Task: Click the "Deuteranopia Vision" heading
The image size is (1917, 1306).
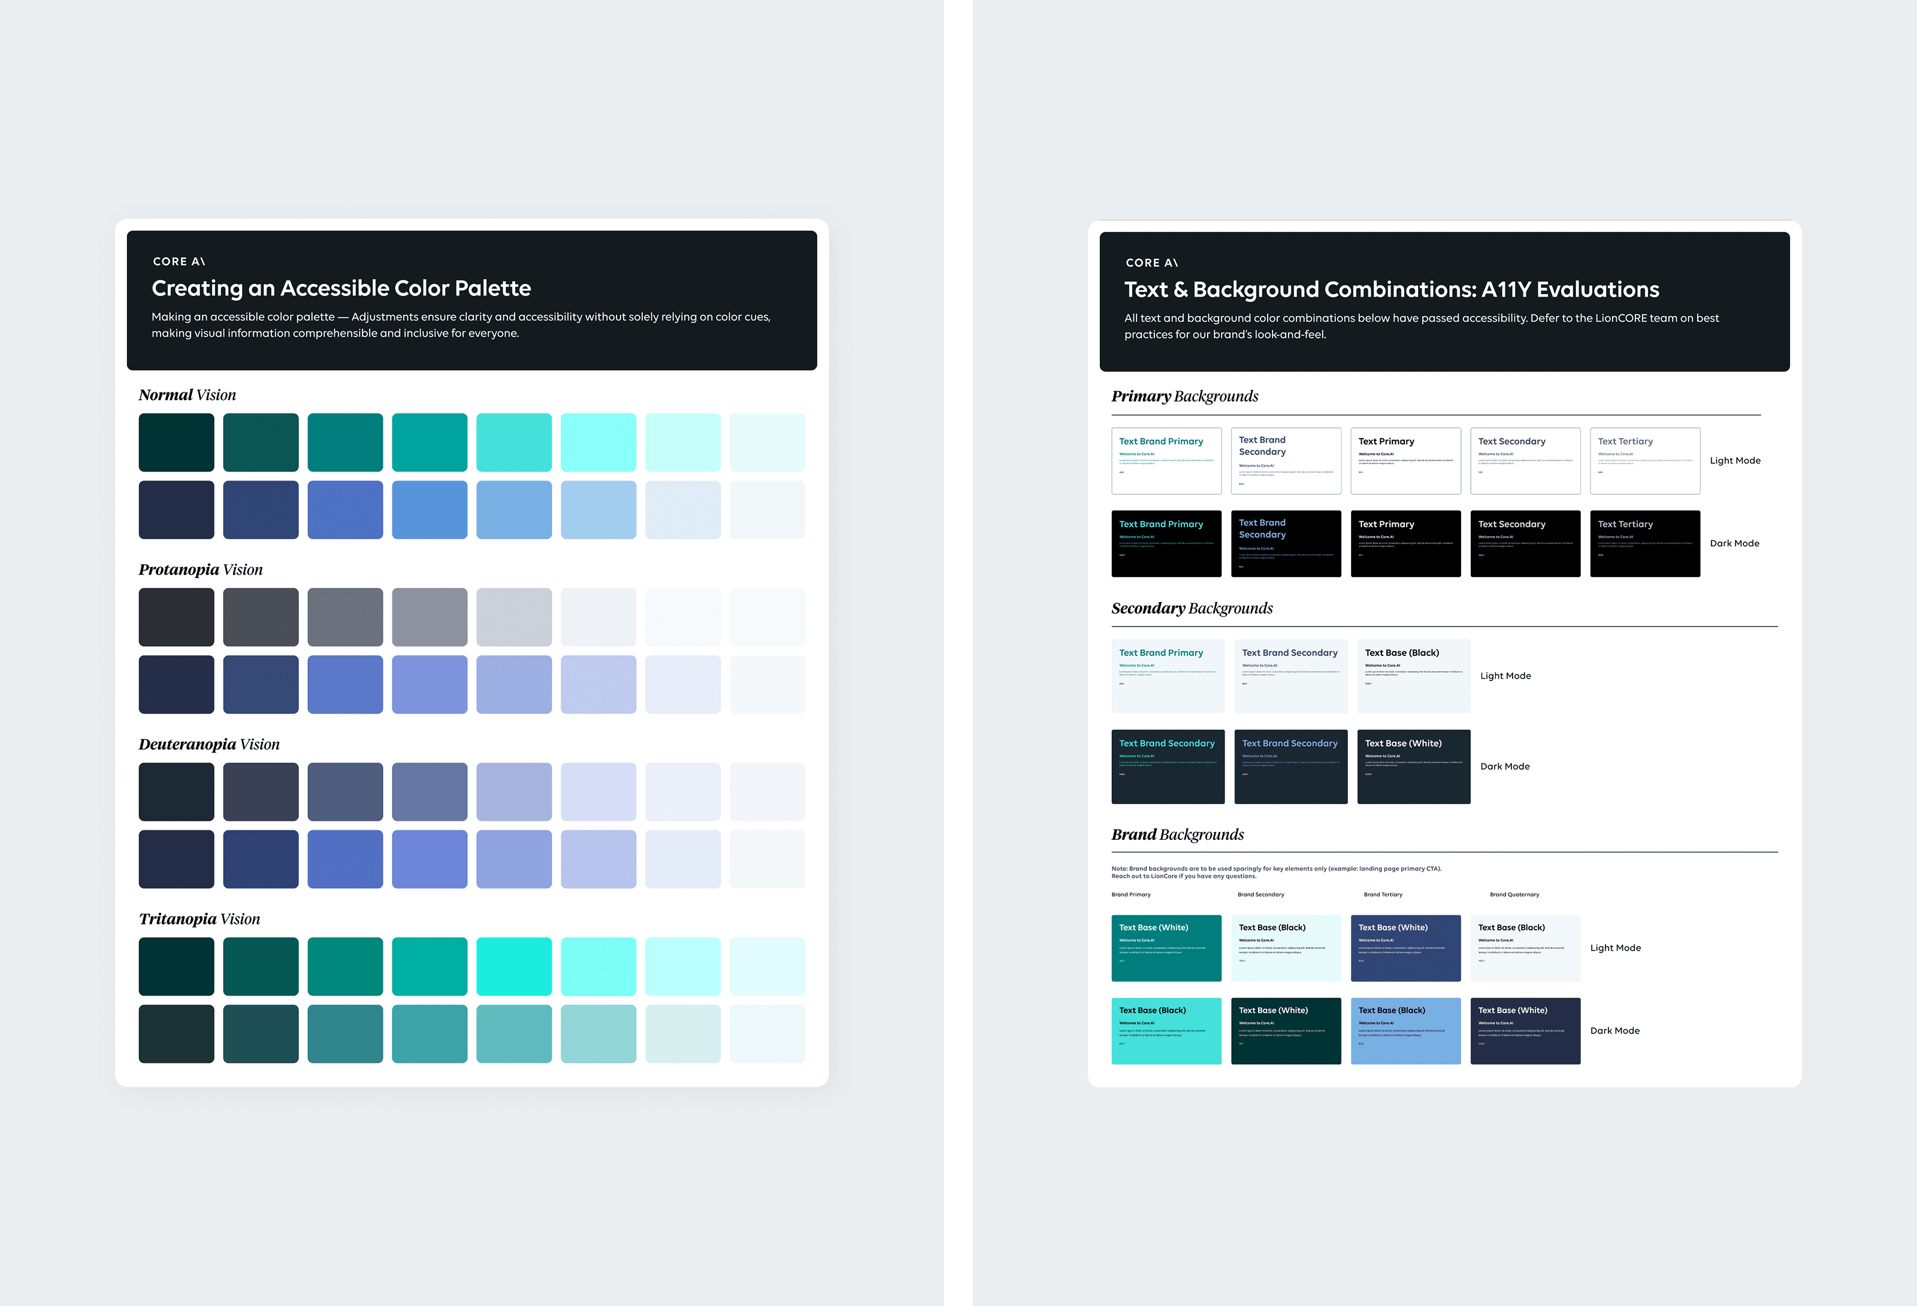Action: tap(208, 745)
